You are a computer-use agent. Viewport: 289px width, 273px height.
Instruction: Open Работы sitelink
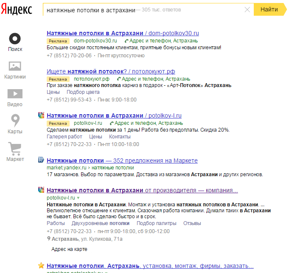(56, 223)
